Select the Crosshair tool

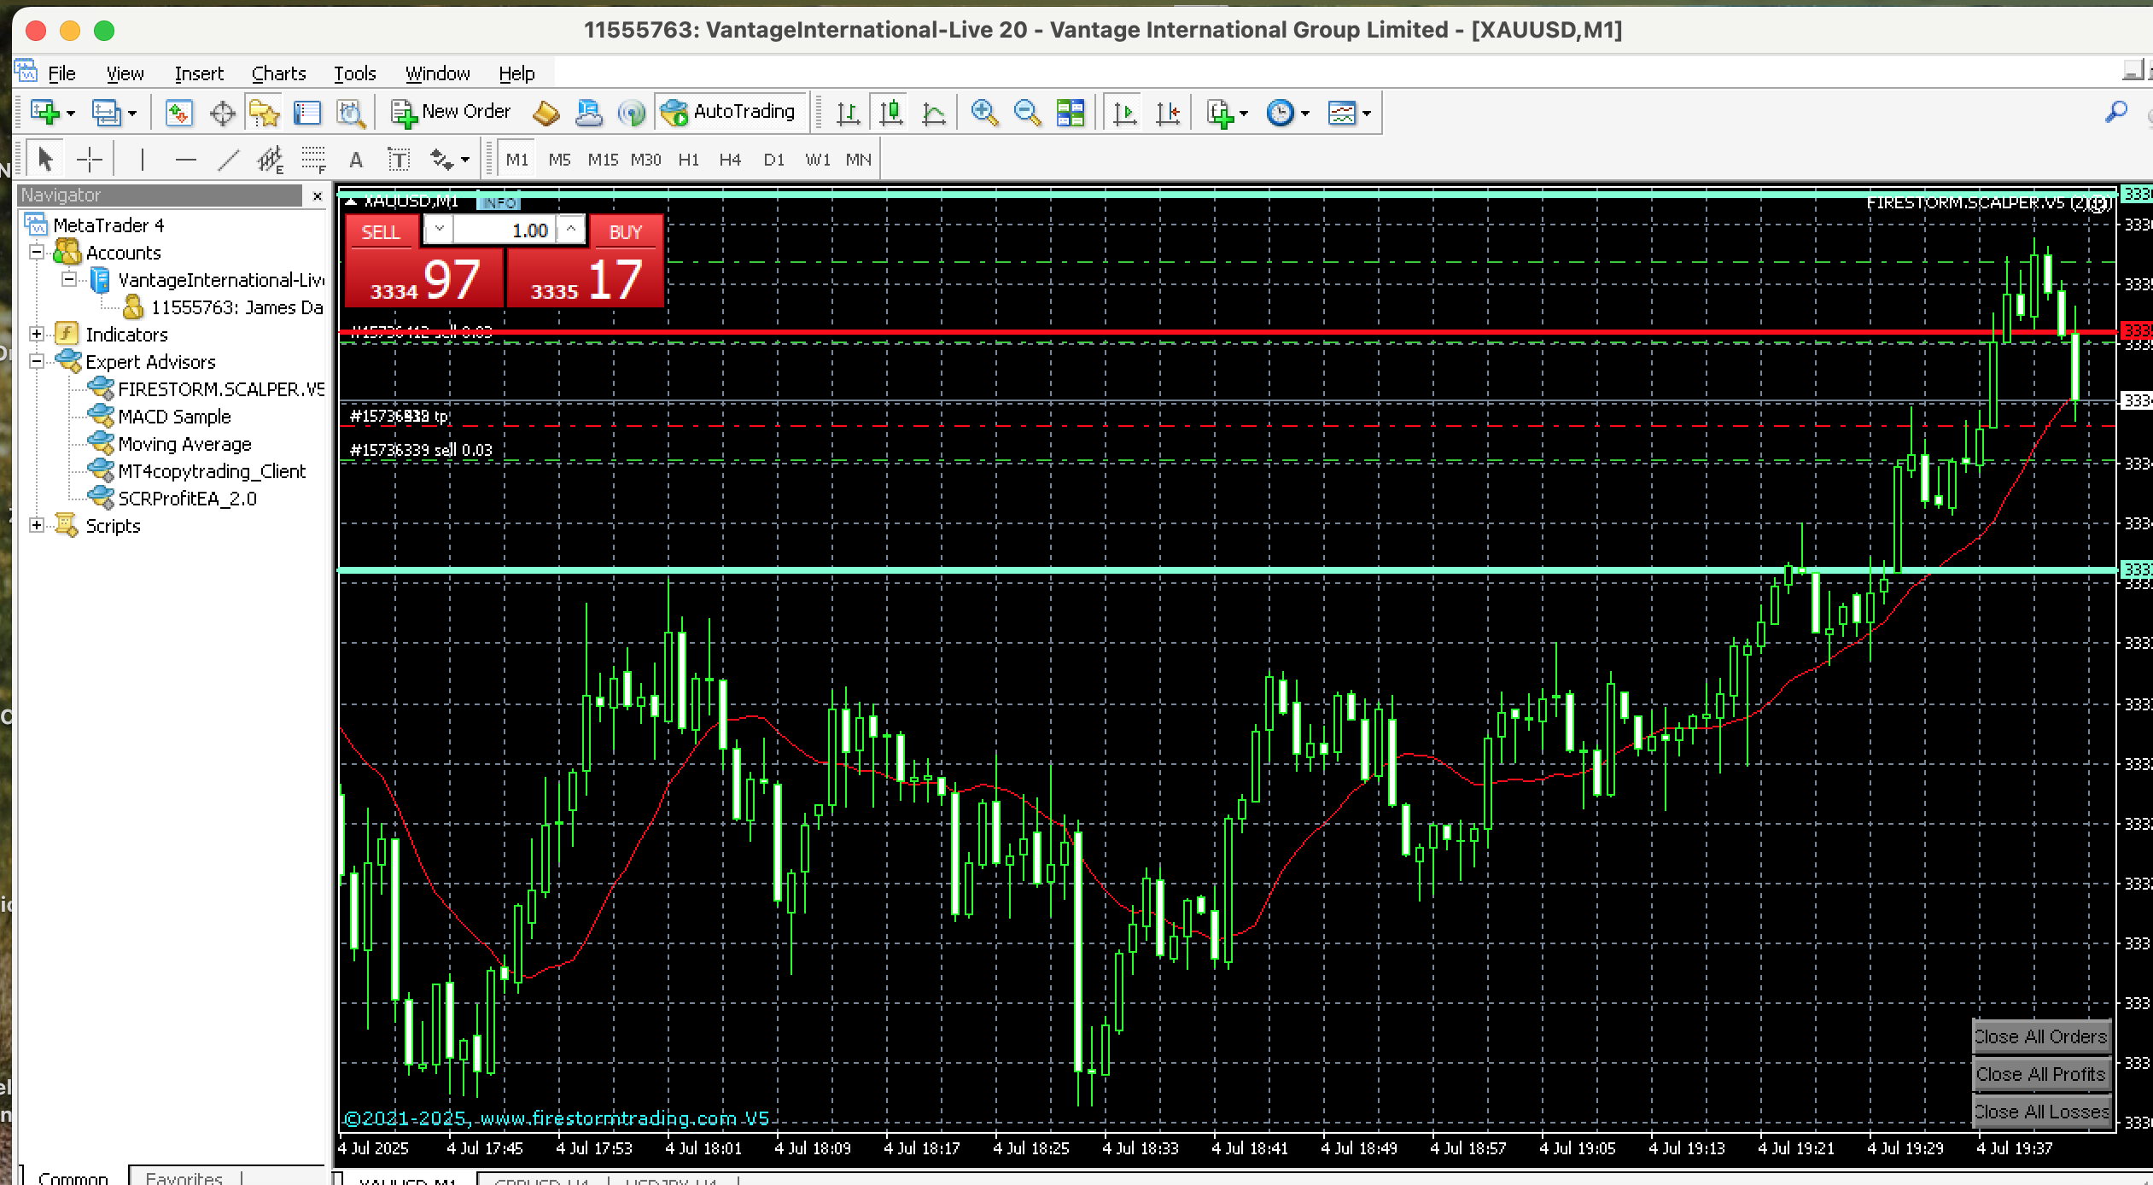89,160
